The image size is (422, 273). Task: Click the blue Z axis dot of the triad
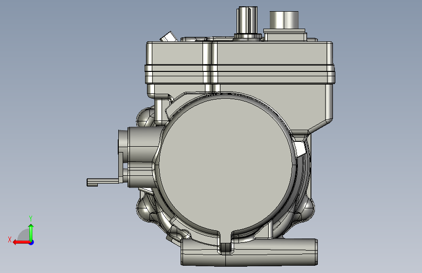[32, 242]
